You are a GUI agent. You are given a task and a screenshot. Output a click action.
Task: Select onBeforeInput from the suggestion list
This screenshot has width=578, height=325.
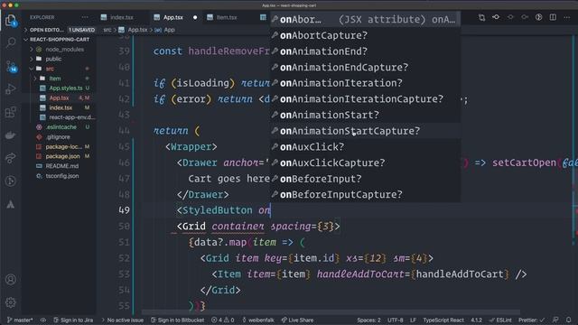tap(365, 179)
